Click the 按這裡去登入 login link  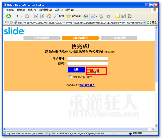coord(87,85)
